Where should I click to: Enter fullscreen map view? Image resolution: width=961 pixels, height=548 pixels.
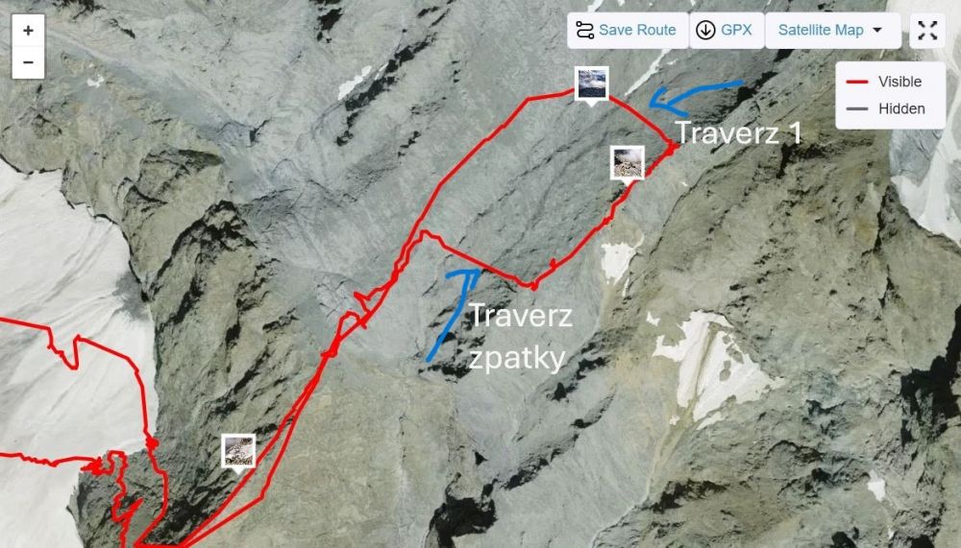click(927, 31)
